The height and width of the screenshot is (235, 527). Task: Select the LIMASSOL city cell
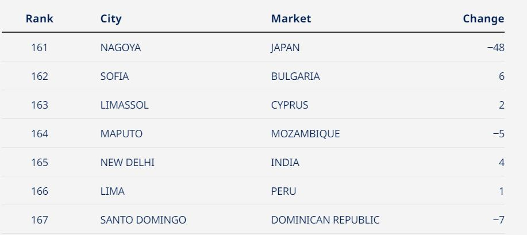click(x=124, y=105)
